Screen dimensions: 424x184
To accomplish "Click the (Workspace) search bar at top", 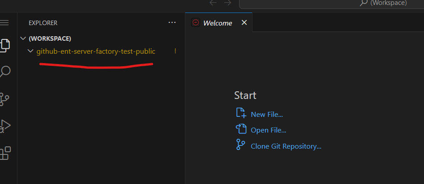I will coord(331,3).
